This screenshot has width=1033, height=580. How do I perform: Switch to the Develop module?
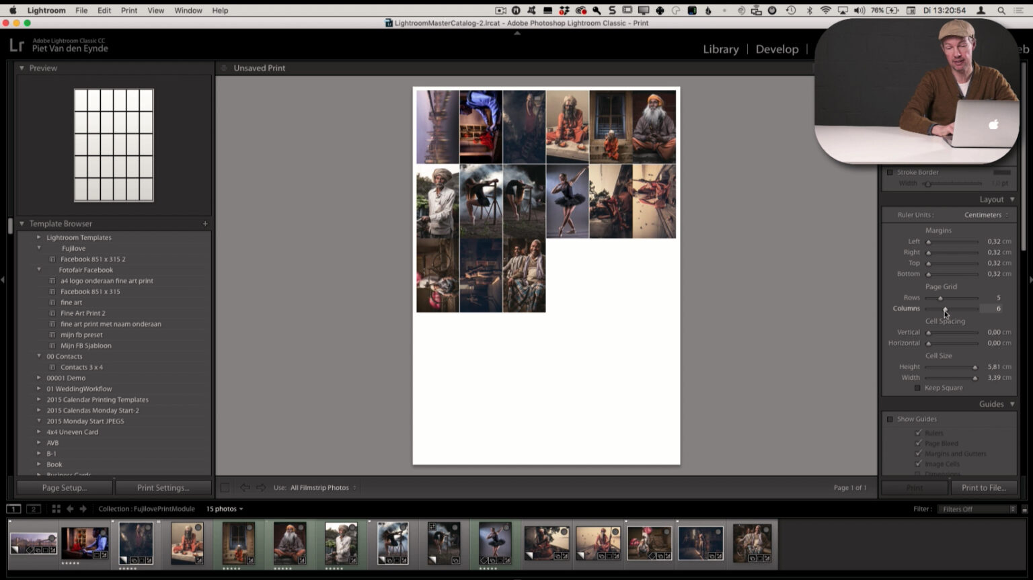coord(777,48)
